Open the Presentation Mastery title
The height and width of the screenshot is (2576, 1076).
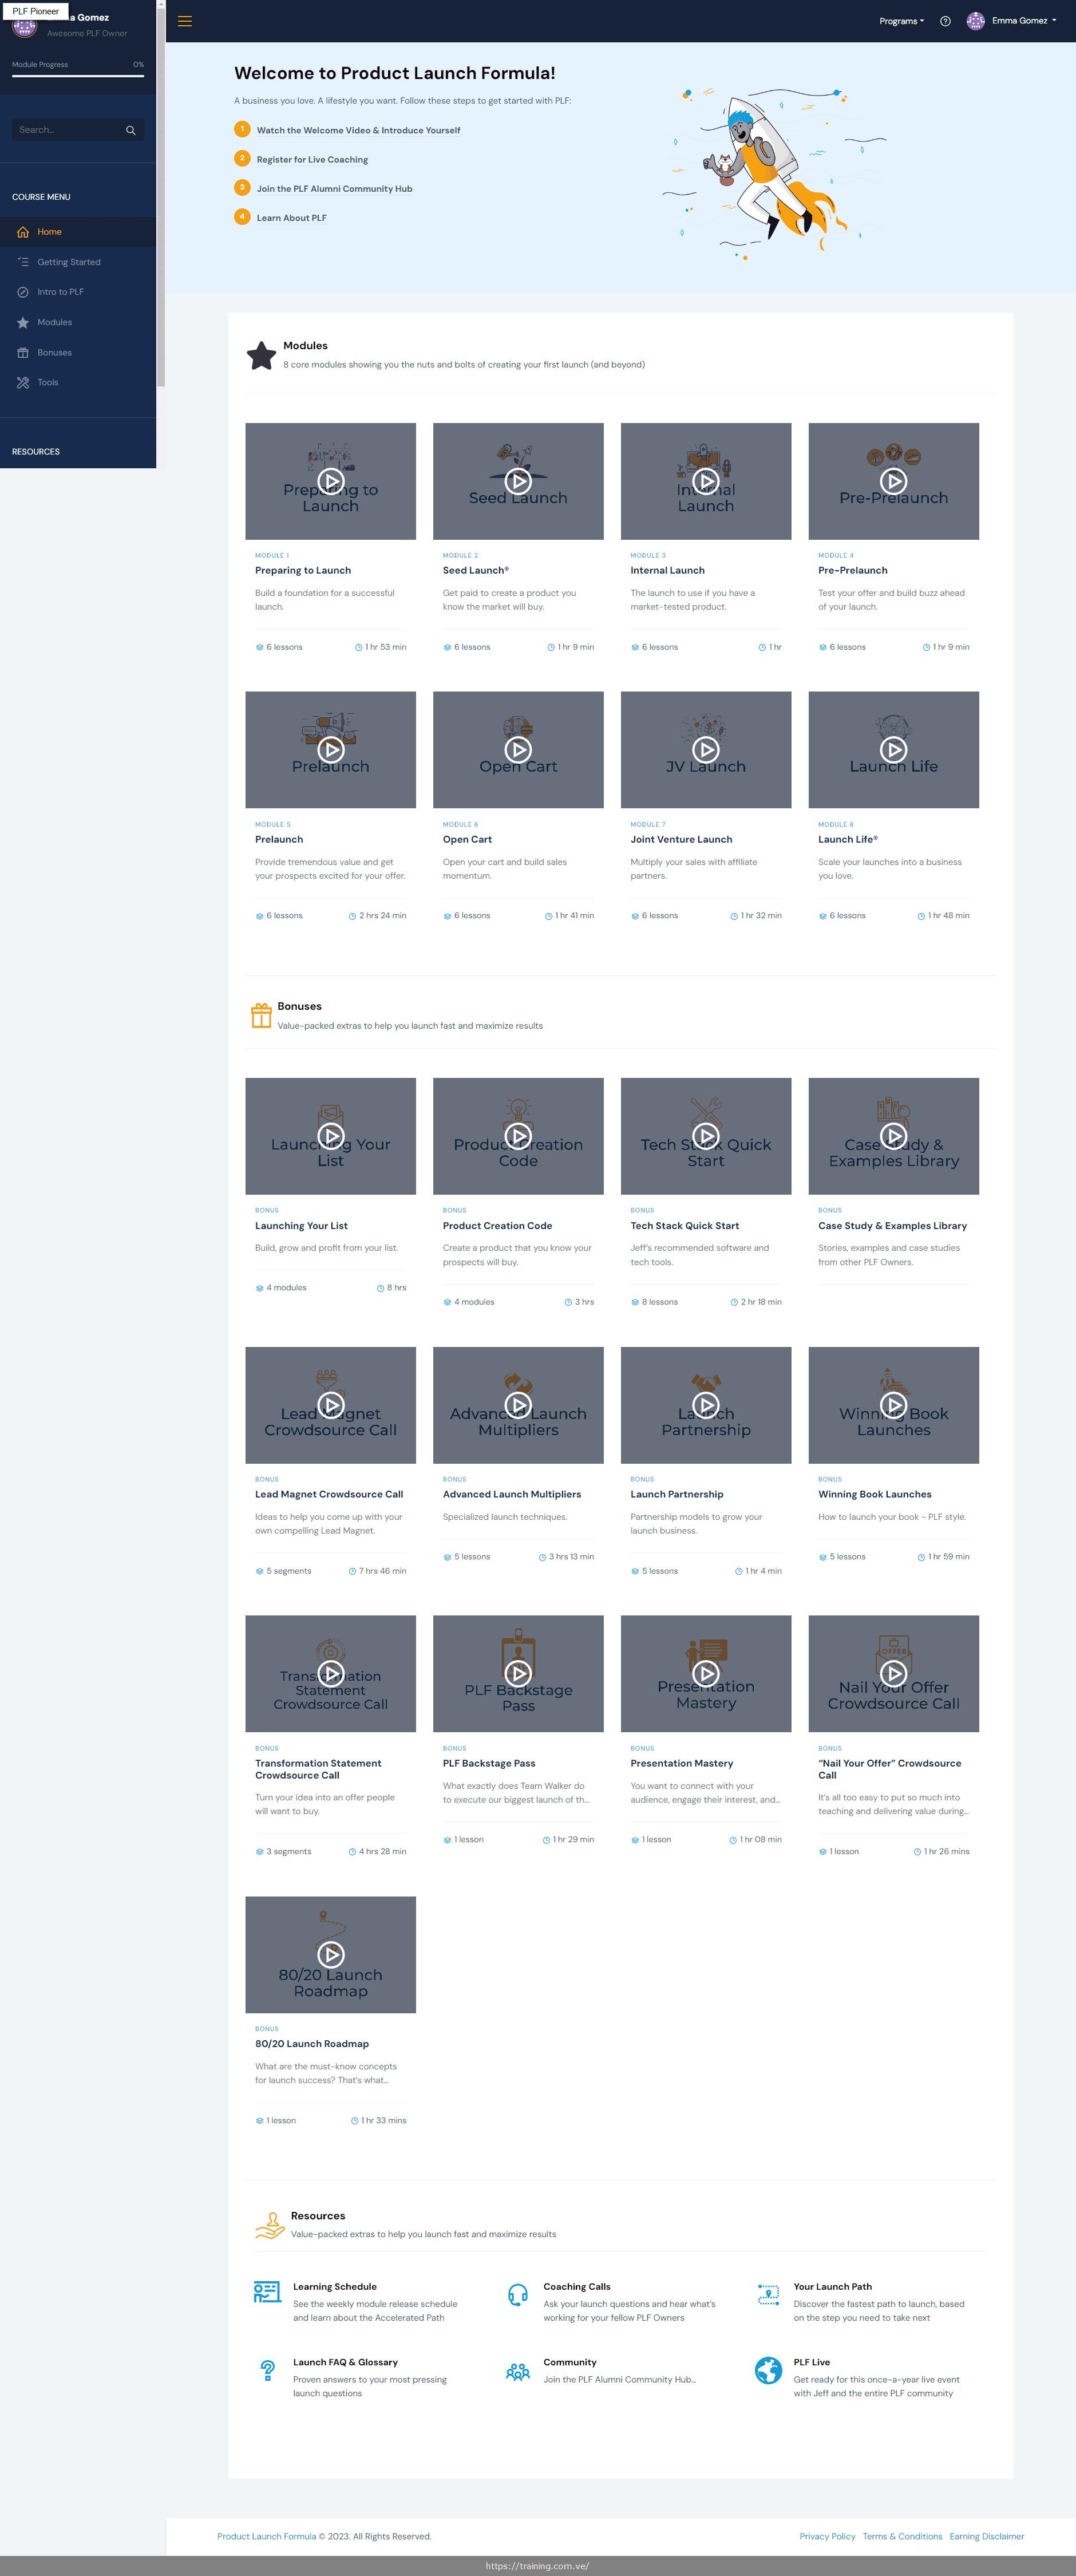682,1763
